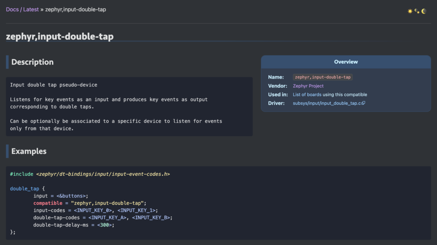The image size is (437, 245).
Task: Open the Docs breadcrumb link
Action: (12, 9)
